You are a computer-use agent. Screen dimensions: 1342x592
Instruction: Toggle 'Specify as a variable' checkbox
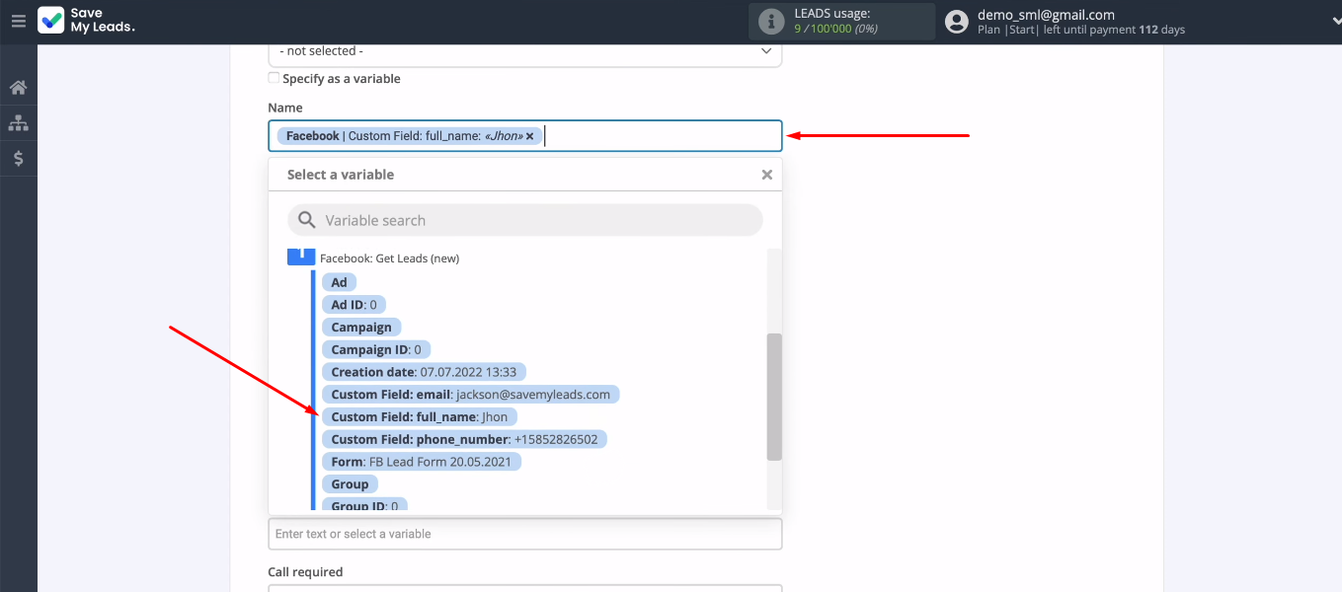click(274, 78)
